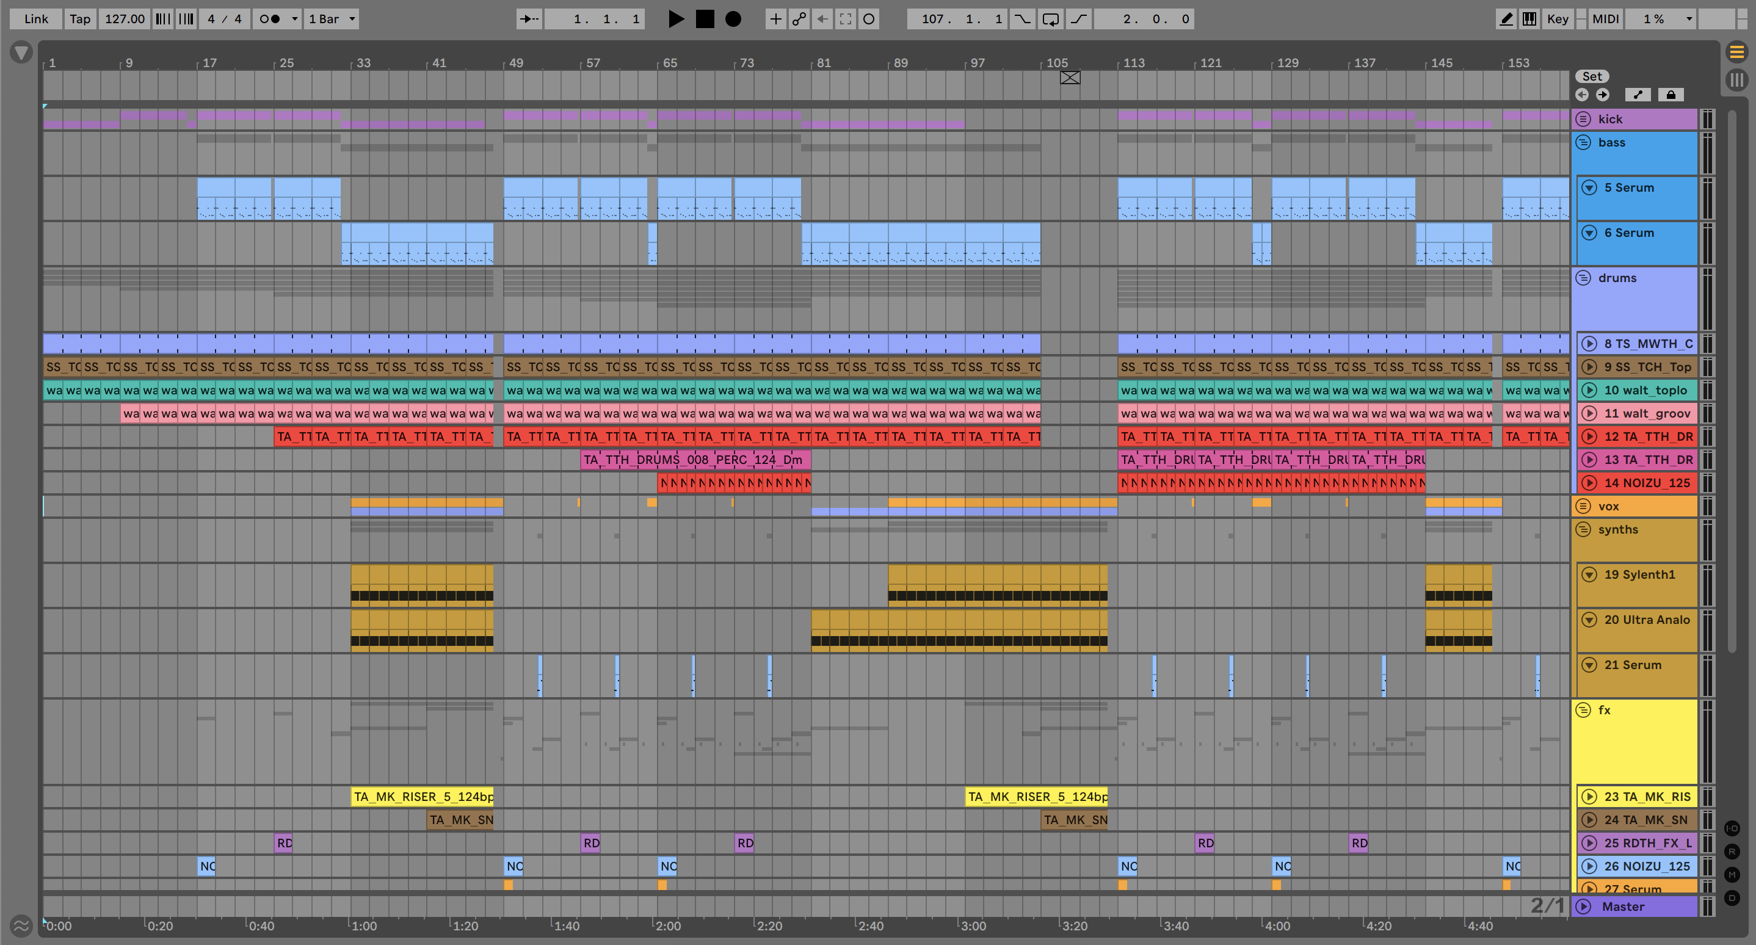This screenshot has width=1756, height=945.
Task: Toggle the Metronome button
Action: pyautogui.click(x=270, y=19)
